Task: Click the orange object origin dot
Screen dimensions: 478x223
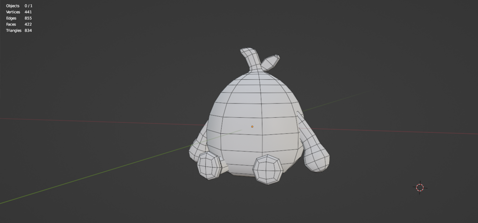Action: click(252, 127)
